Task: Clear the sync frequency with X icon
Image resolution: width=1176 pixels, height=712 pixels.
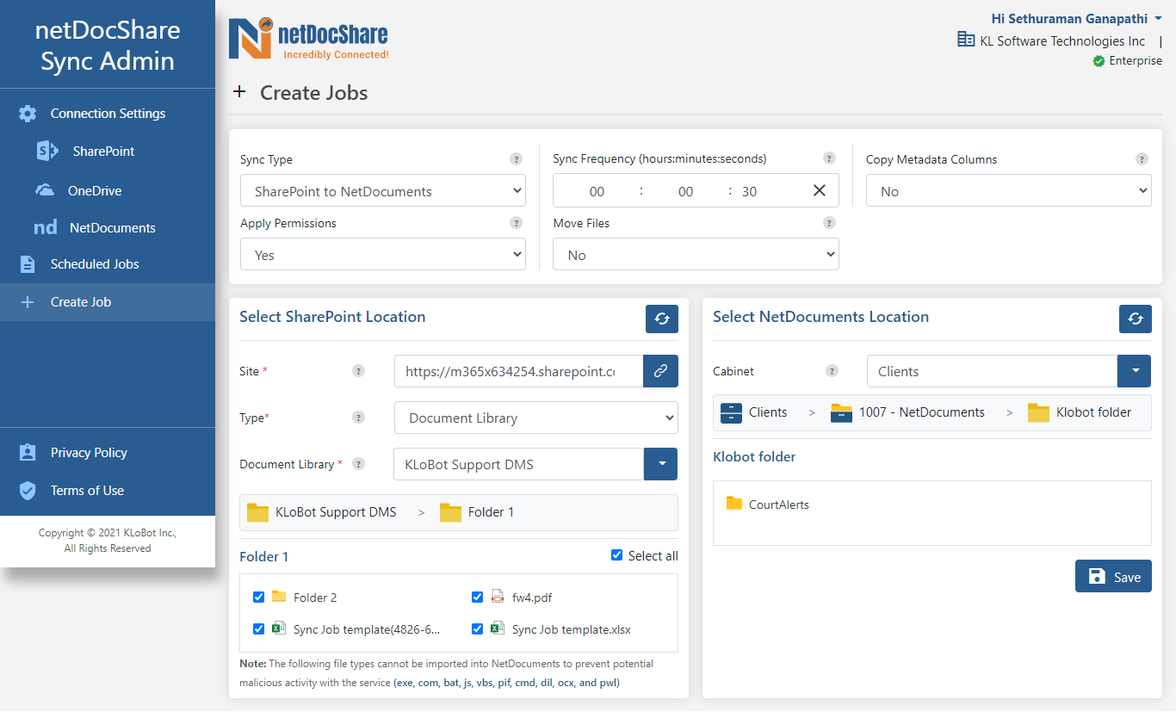Action: click(x=820, y=190)
